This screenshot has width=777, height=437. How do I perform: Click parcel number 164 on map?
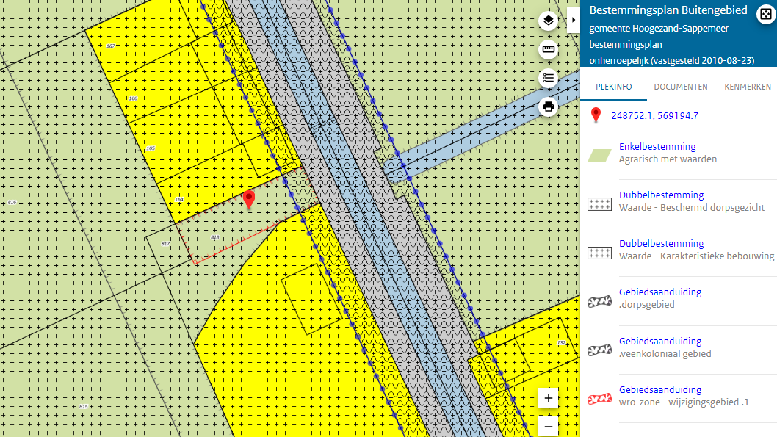tap(179, 200)
